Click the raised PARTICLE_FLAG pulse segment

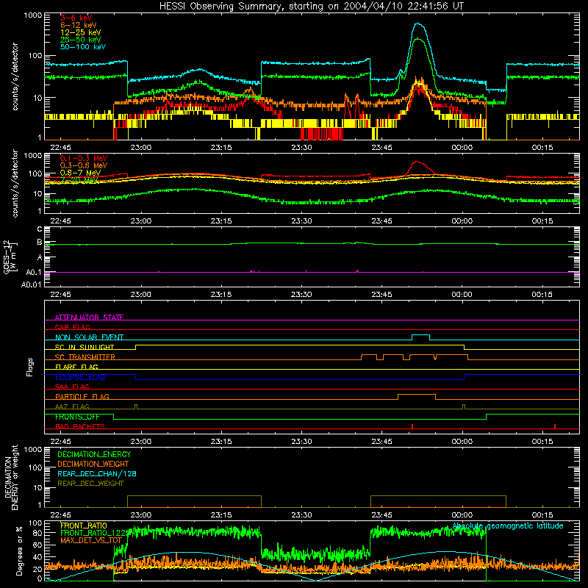[x=417, y=395]
